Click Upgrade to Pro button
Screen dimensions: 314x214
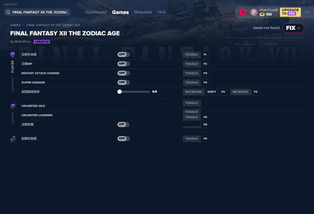(290, 12)
